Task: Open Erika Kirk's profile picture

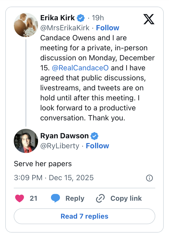Action: click(x=26, y=25)
